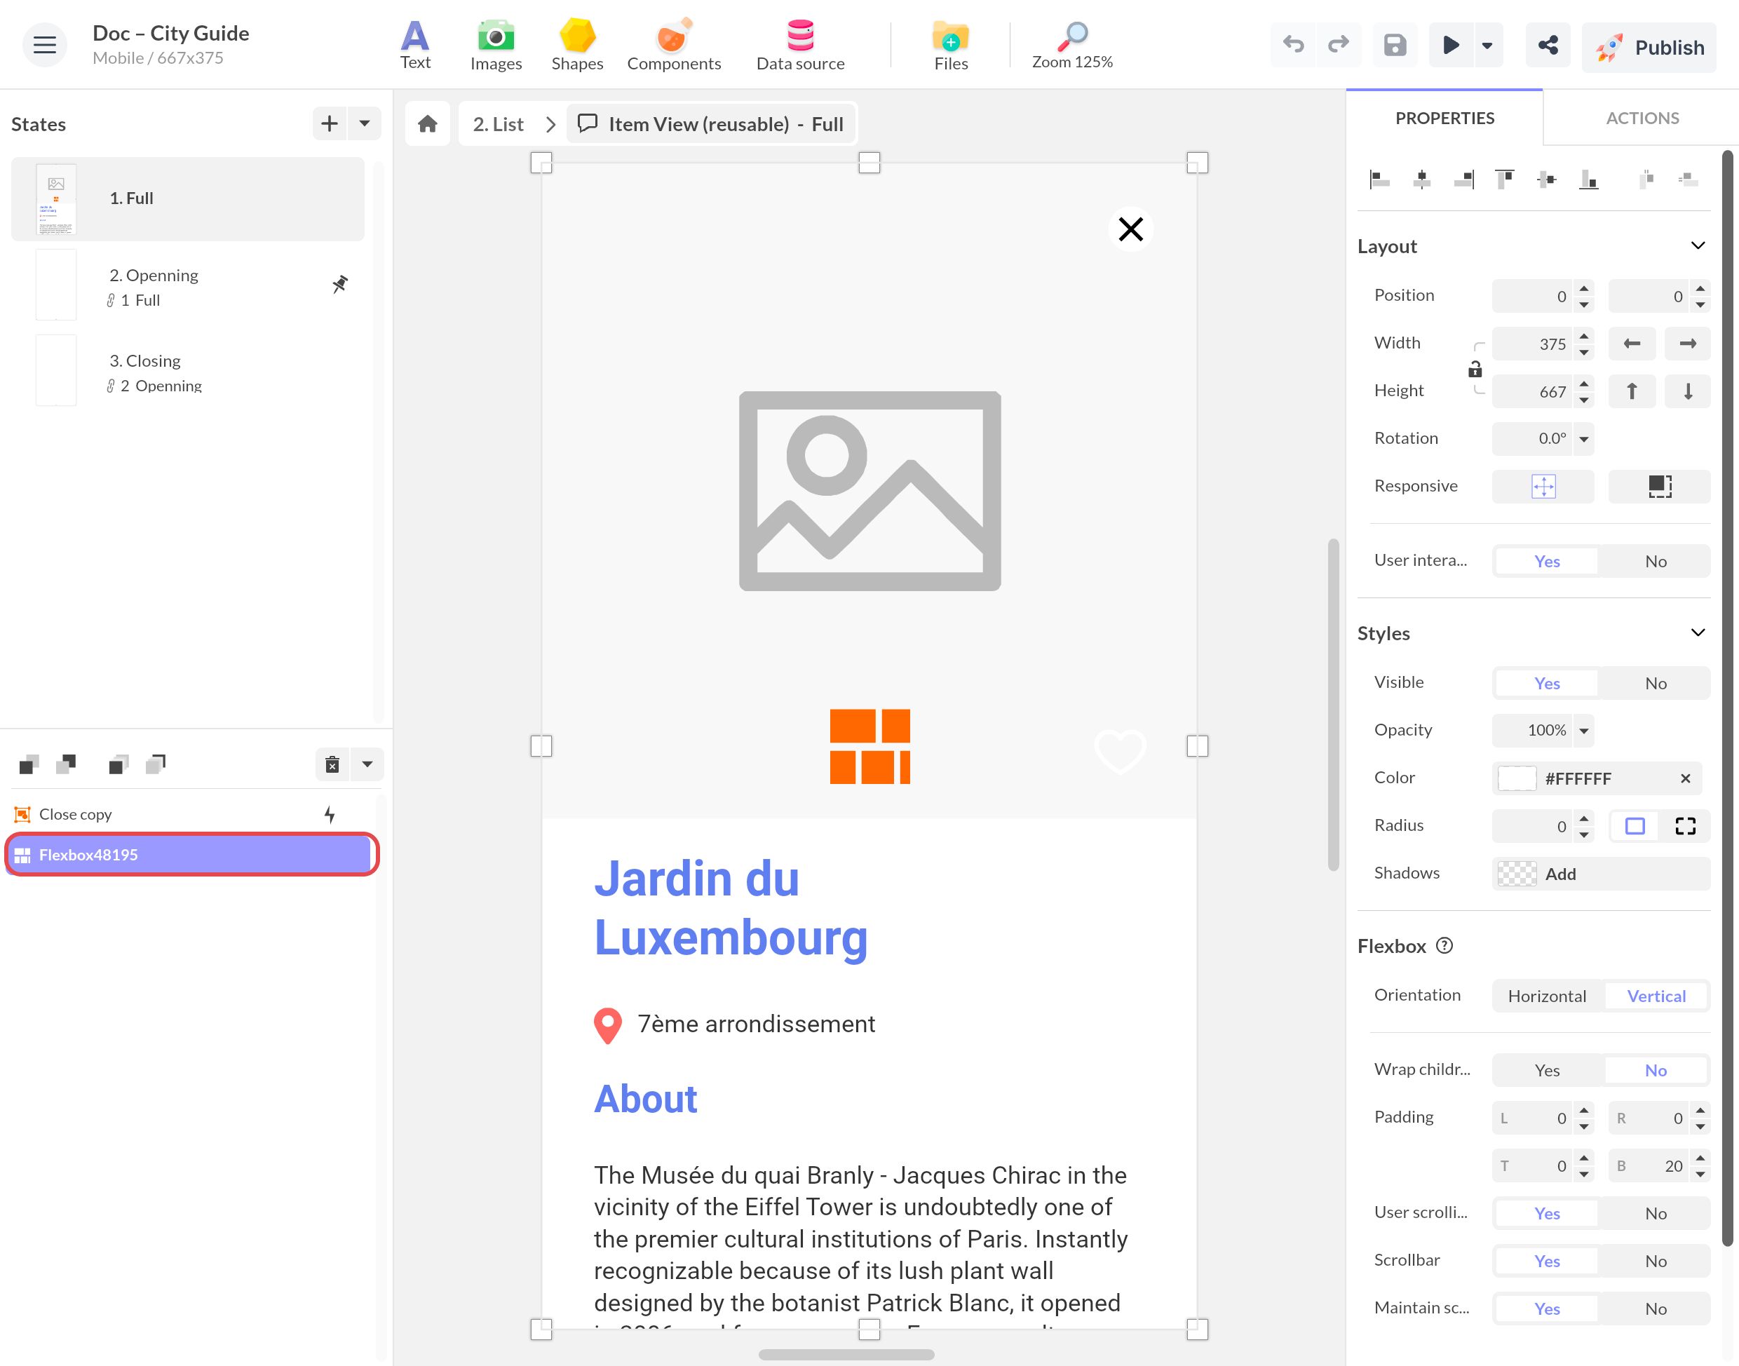This screenshot has width=1739, height=1366.
Task: Click the pin icon on Openning state
Action: point(340,284)
